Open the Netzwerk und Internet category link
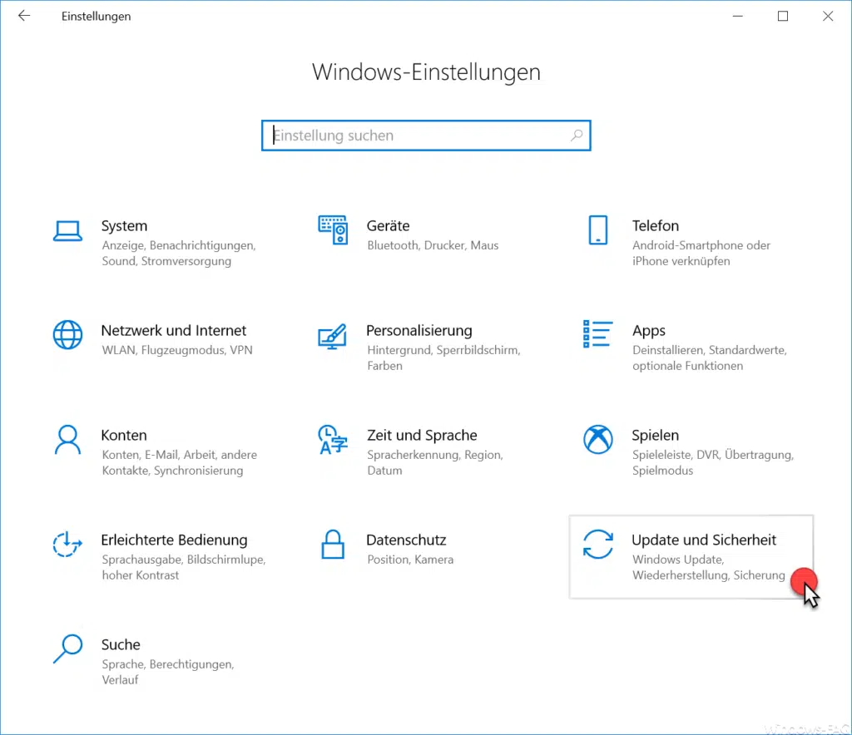The image size is (852, 735). (x=173, y=330)
